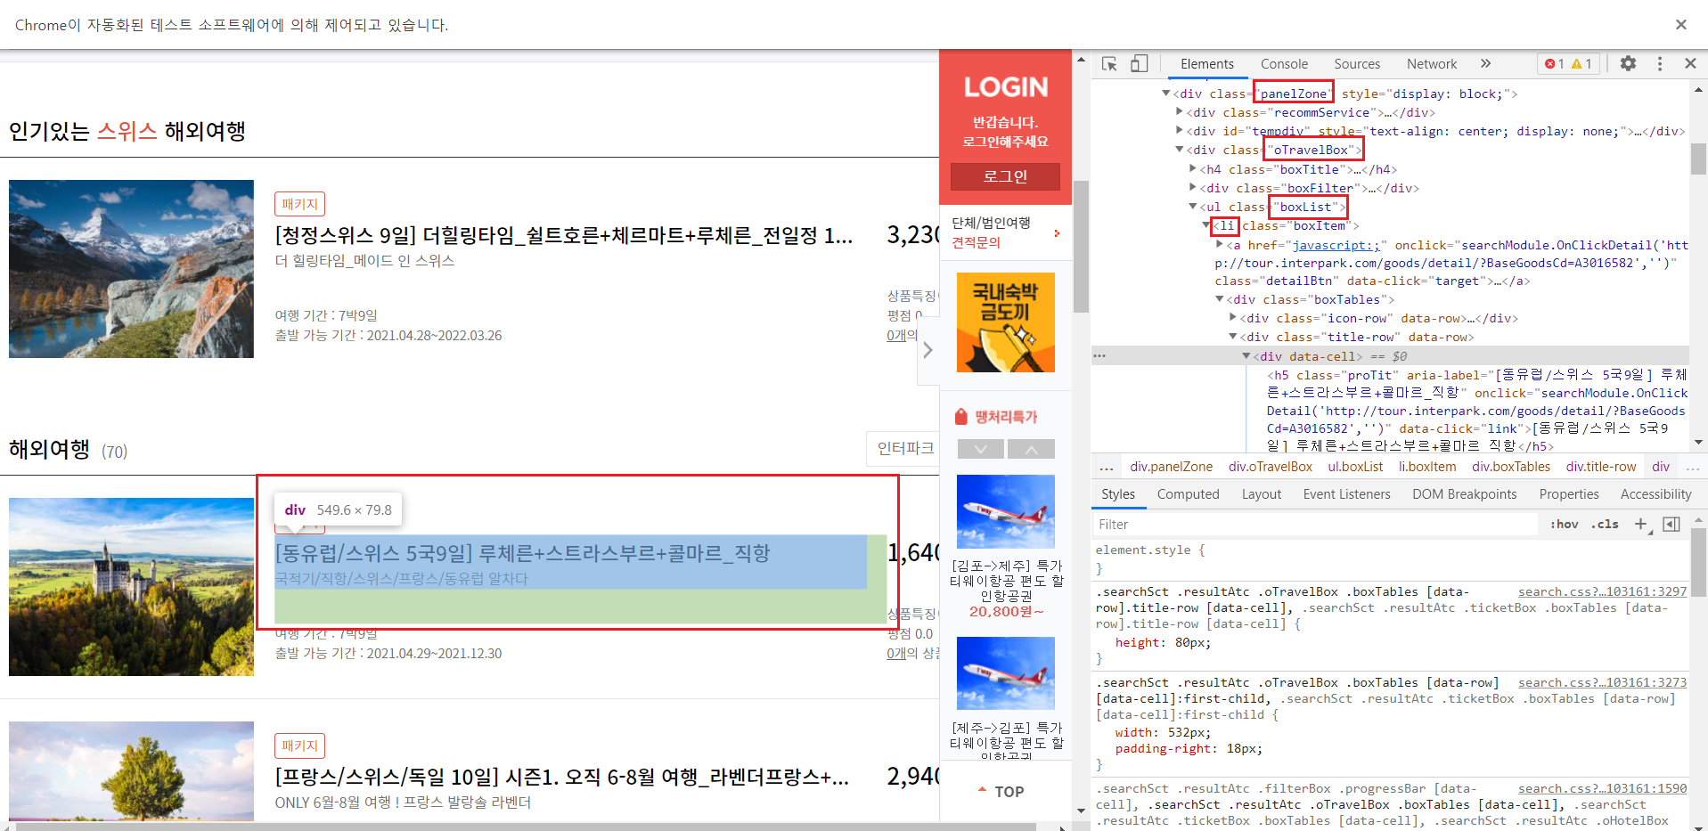Screen dimensions: 1708x831
Task: Collapse the ul boxList node
Action: (x=1192, y=207)
